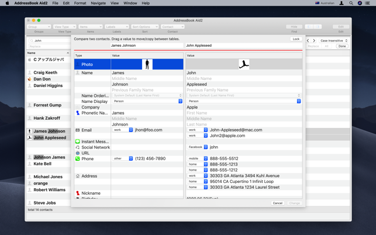Select contact Steve Jobs

click(x=44, y=203)
